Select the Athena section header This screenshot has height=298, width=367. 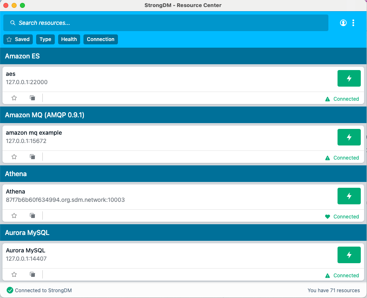pyautogui.click(x=183, y=174)
